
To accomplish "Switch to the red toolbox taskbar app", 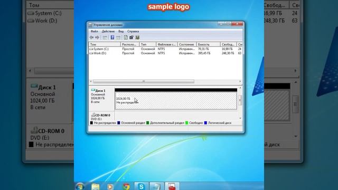I will click(x=172, y=186).
